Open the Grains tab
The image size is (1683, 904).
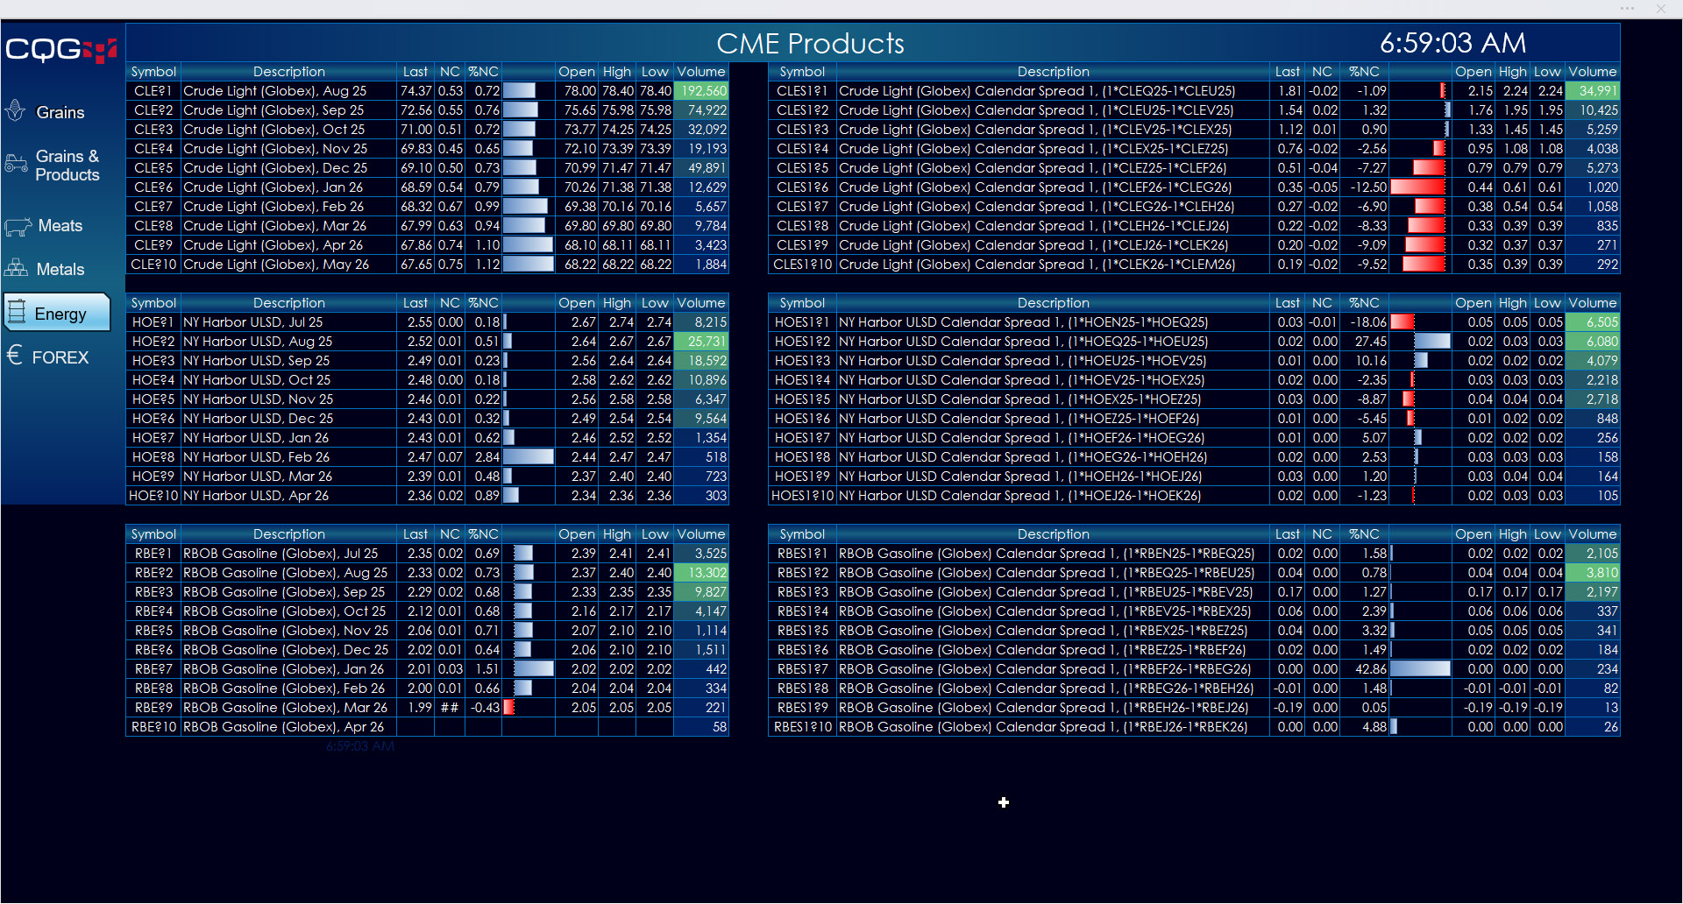click(60, 112)
